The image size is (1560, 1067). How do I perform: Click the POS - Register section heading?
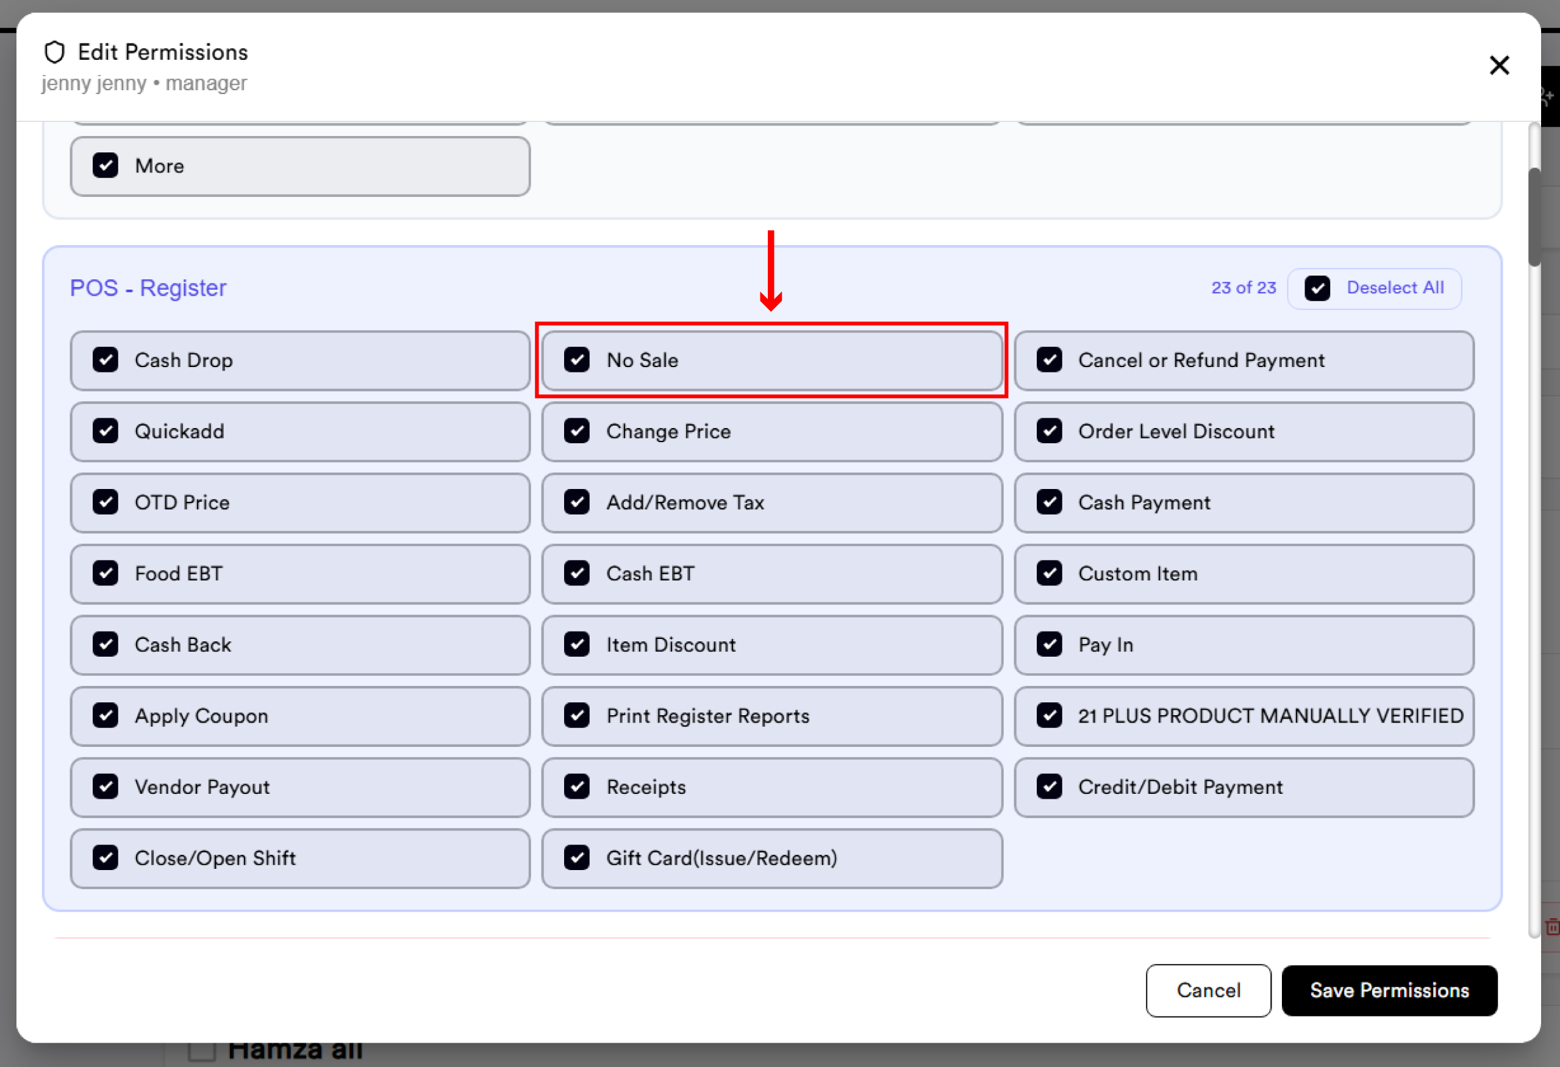point(148,288)
